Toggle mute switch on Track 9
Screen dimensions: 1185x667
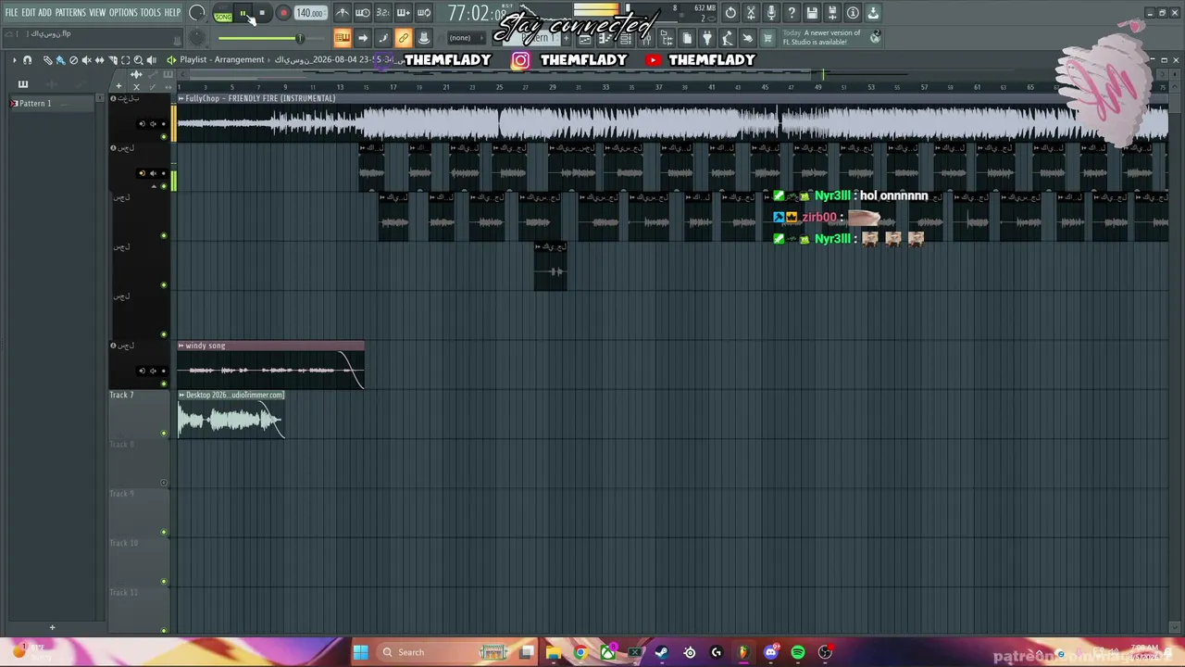164,532
